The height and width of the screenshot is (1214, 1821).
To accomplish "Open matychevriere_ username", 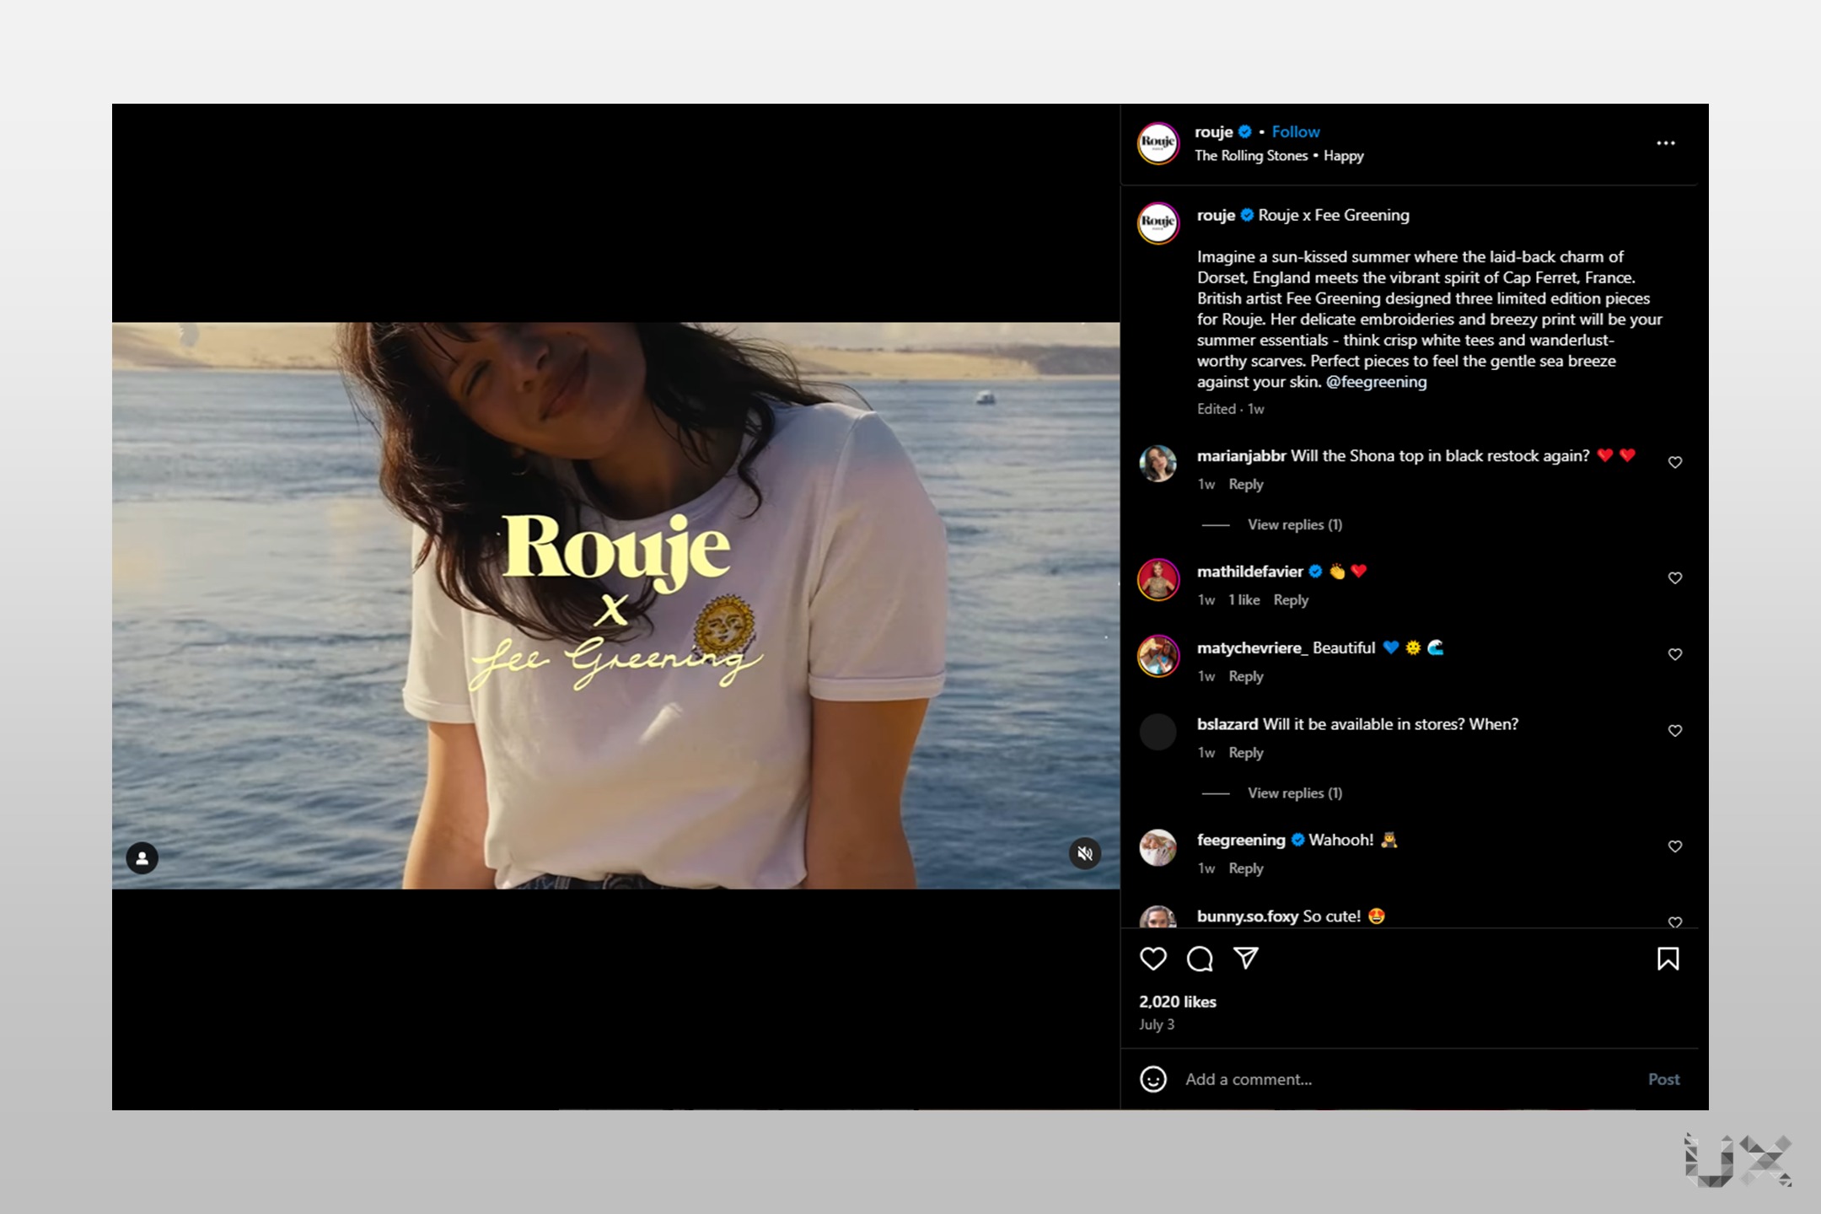I will (1253, 647).
